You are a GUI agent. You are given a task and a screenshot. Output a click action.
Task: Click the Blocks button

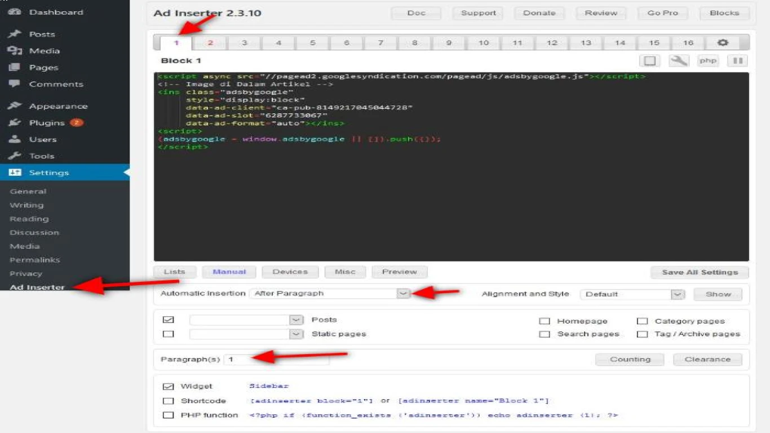coord(724,13)
